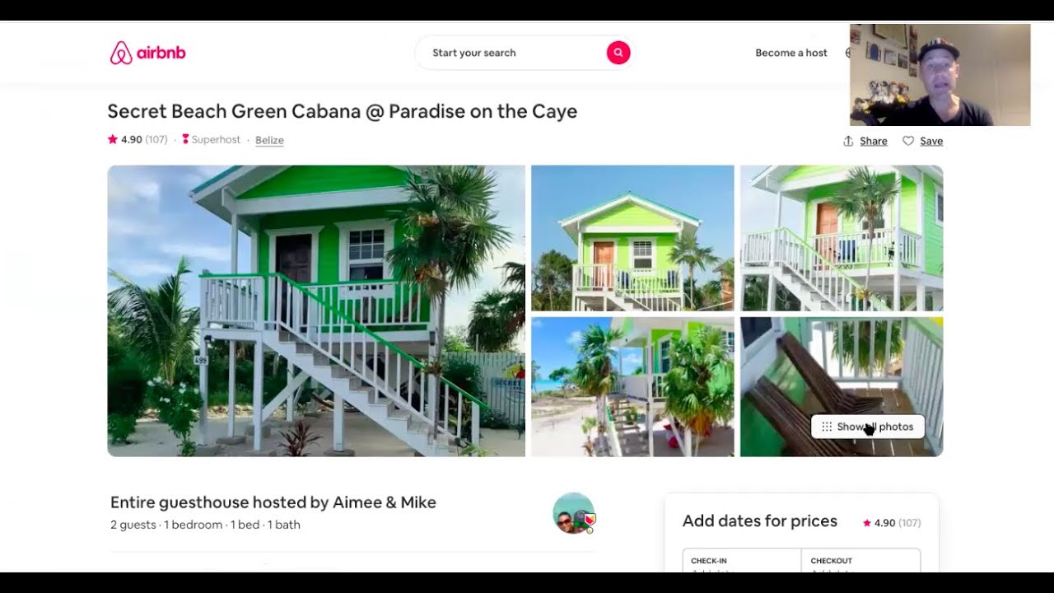Click the heart Save icon

908,141
